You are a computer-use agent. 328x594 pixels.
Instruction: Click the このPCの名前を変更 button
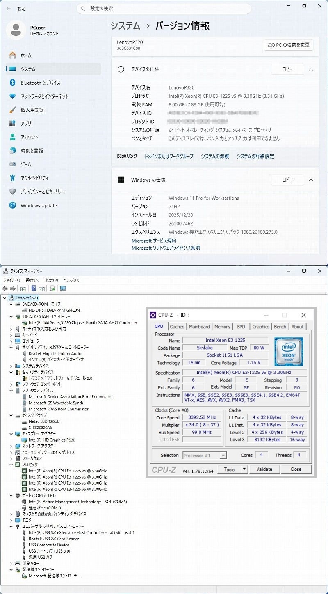click(x=289, y=45)
